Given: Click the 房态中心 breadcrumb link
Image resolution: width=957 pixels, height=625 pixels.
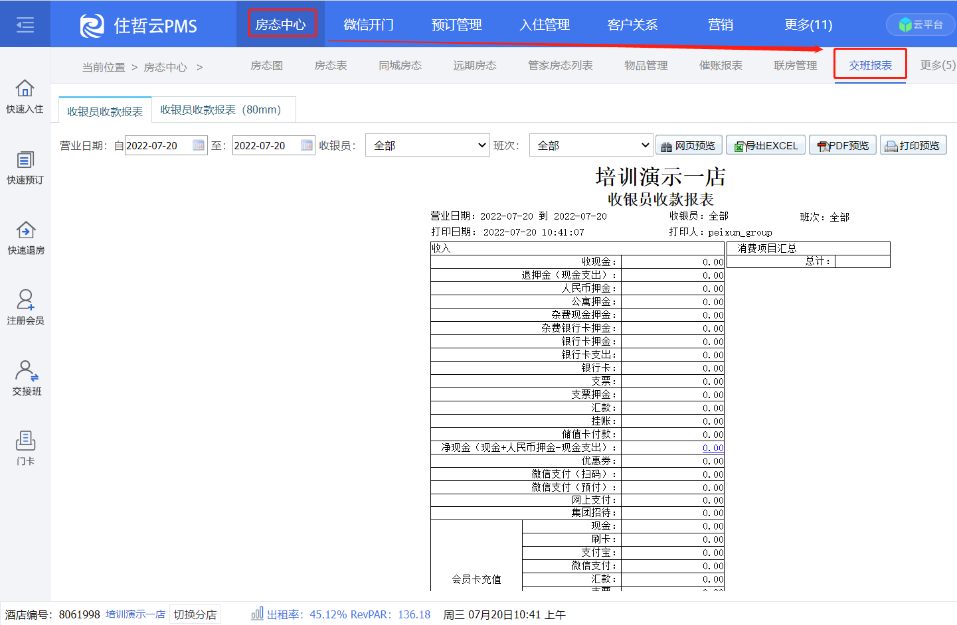Looking at the screenshot, I should click(165, 67).
